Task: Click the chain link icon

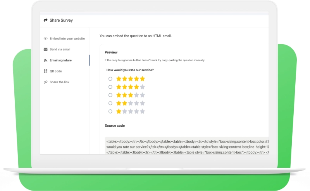Action: pos(46,82)
